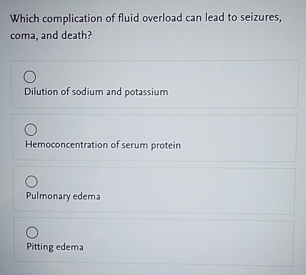Viewport: 306px width, 275px height.
Task: Select the 'Hemoconcentration of serum protein' radio button
Action: click(x=30, y=129)
